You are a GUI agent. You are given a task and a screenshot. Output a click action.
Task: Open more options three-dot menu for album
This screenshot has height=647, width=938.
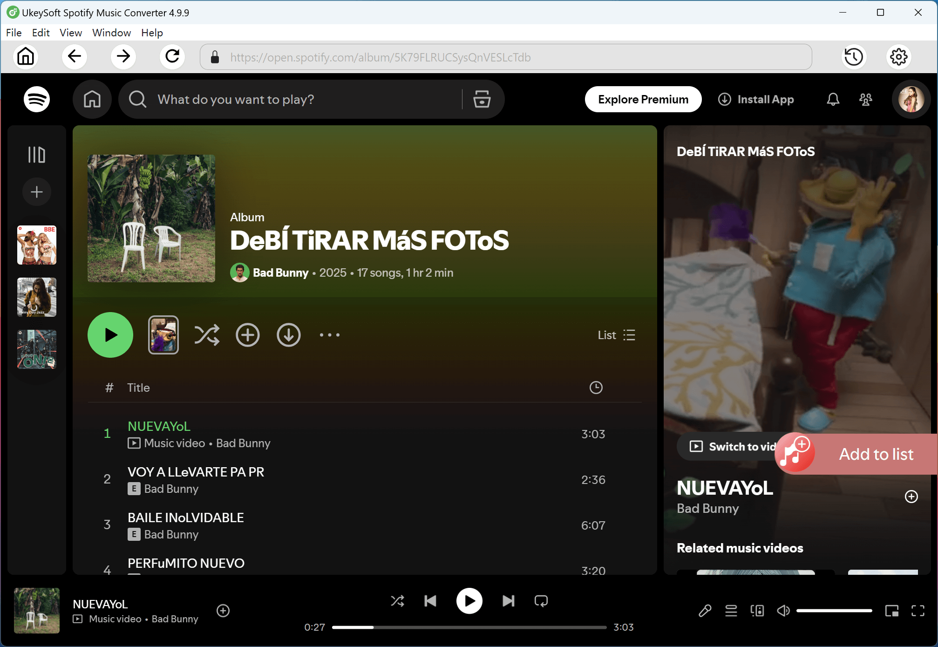click(329, 335)
